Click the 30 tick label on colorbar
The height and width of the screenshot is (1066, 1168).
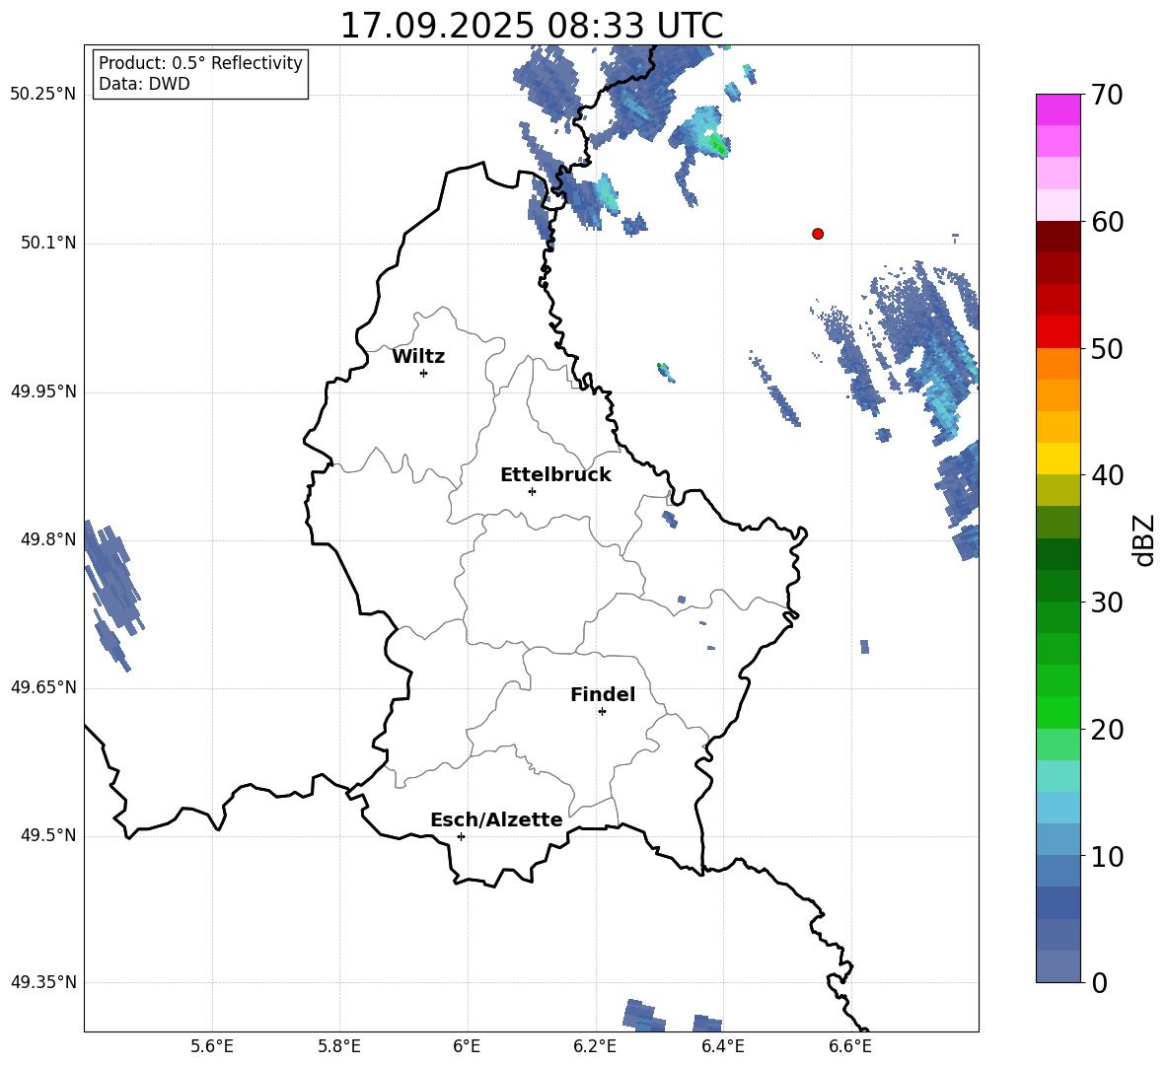click(1107, 603)
